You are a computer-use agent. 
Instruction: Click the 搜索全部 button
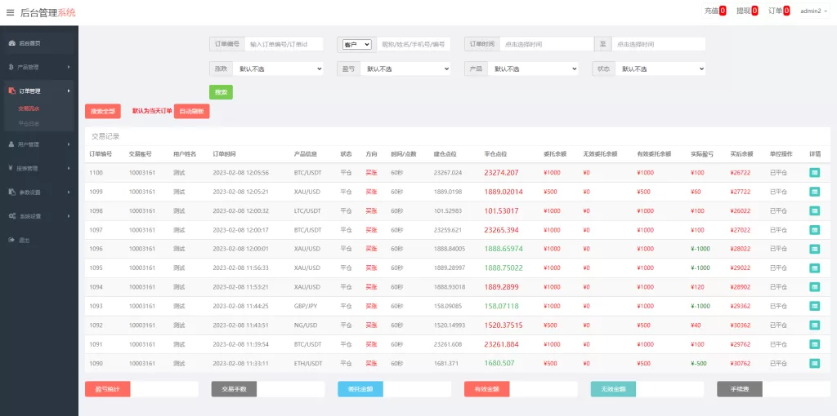102,111
